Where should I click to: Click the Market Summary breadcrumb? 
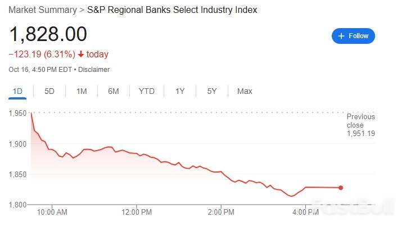click(x=42, y=10)
